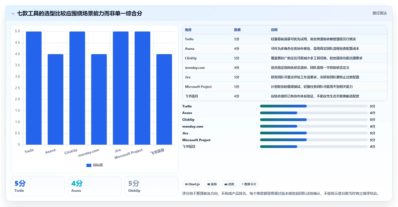Click the Asana progress bar

click(x=314, y=113)
